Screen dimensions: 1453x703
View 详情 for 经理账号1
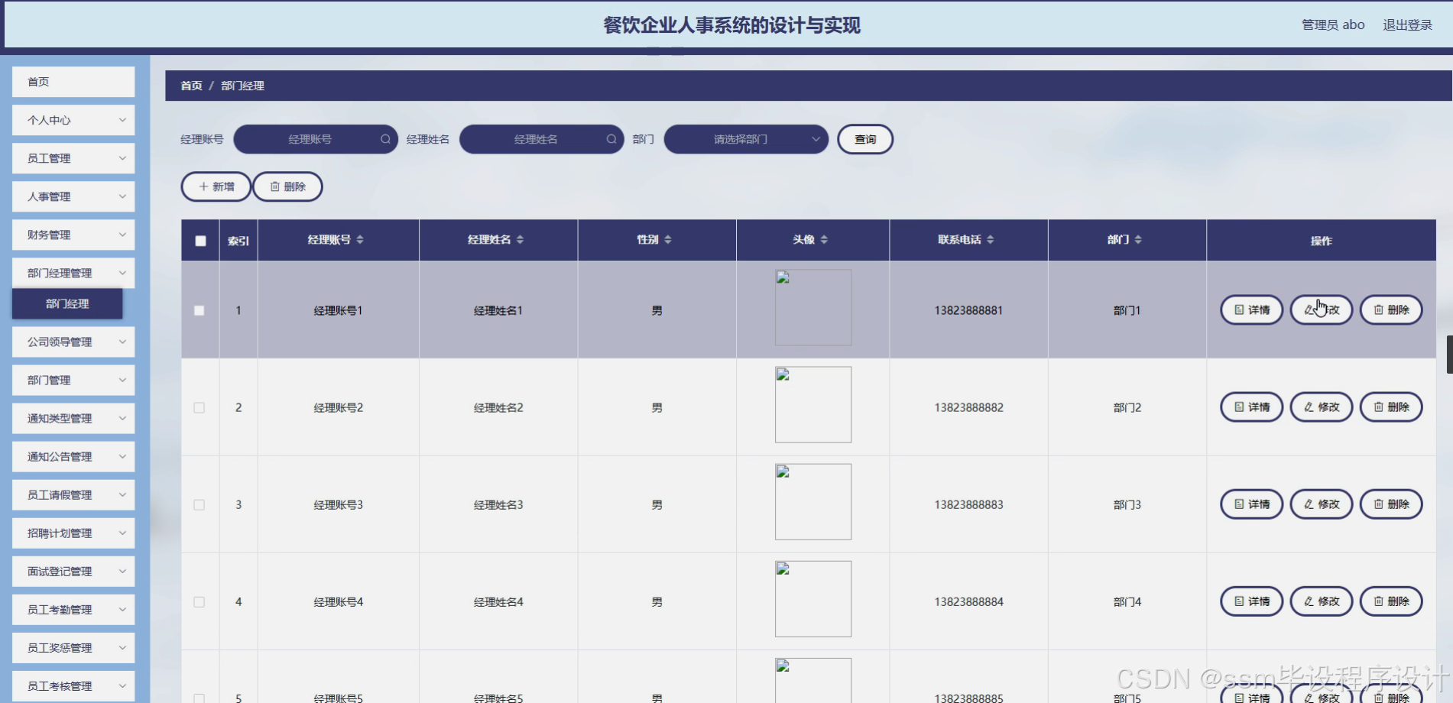[x=1251, y=309]
